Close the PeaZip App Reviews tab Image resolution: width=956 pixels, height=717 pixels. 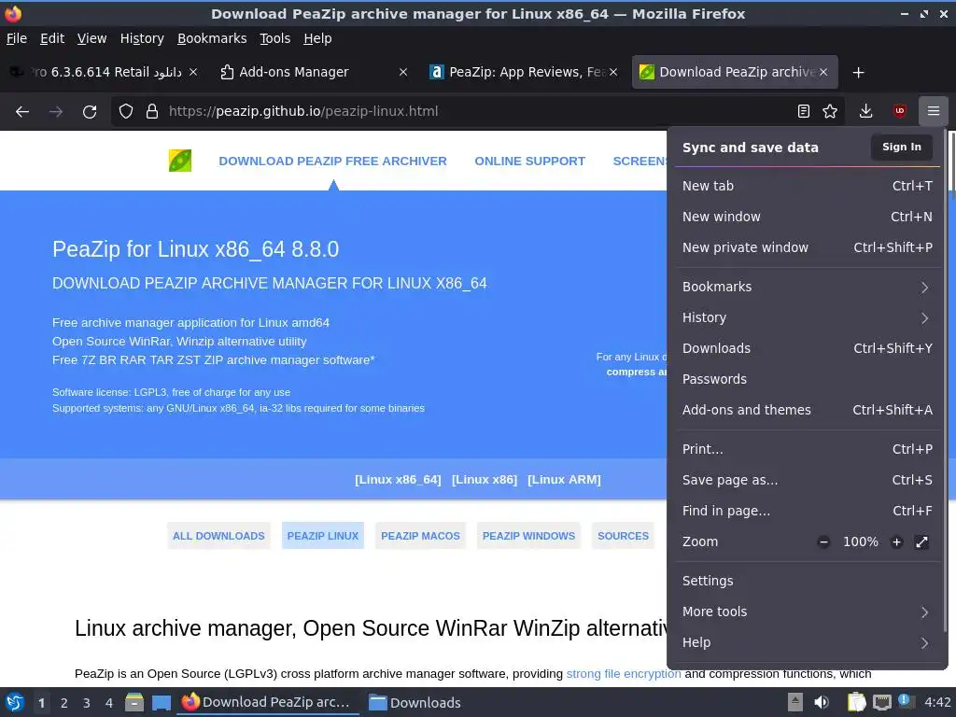point(613,72)
